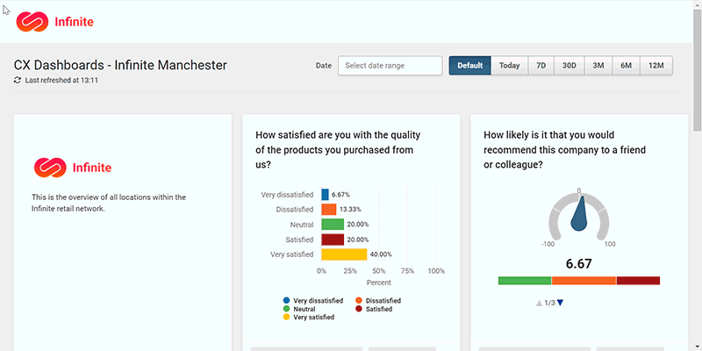Click the refresh icon beside Last refreshed
Viewport: 702px width, 351px height.
tap(18, 80)
